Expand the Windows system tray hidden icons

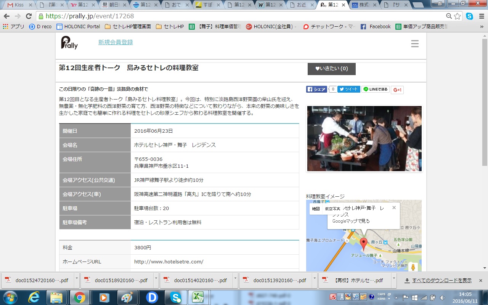click(396, 297)
